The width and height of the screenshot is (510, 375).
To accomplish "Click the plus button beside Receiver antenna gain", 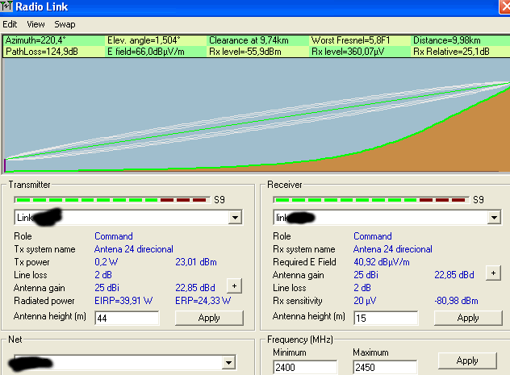I will tap(493, 273).
